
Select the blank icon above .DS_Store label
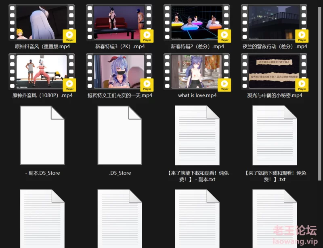tap(120, 135)
